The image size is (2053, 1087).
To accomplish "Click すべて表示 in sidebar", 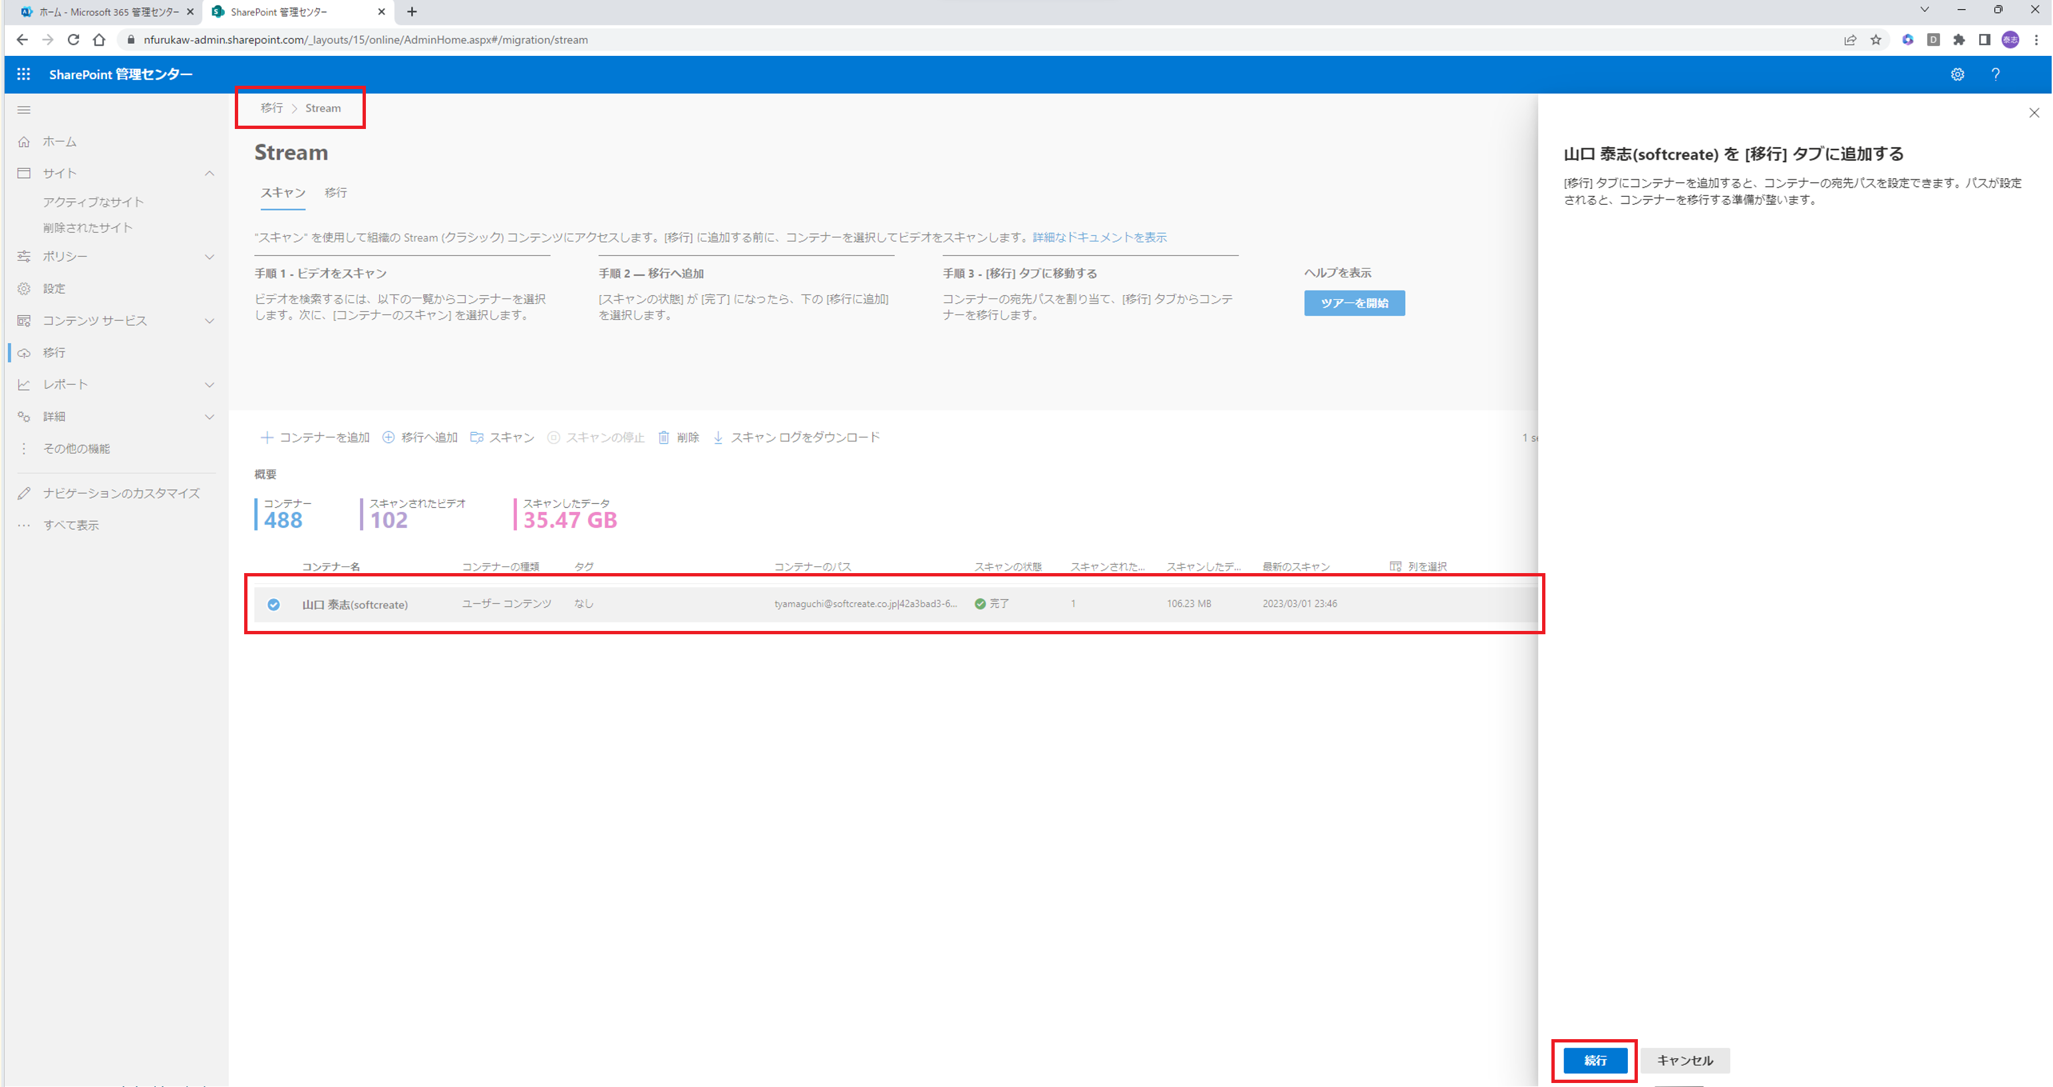I will (71, 525).
